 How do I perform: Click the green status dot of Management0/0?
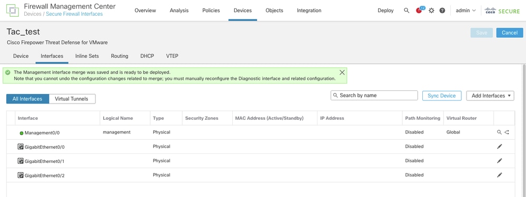(x=22, y=133)
